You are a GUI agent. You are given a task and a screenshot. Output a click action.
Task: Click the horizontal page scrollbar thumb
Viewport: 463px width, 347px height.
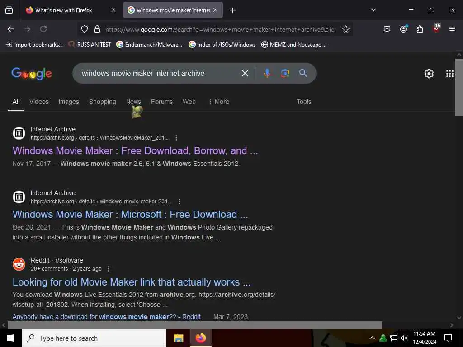click(x=194, y=325)
